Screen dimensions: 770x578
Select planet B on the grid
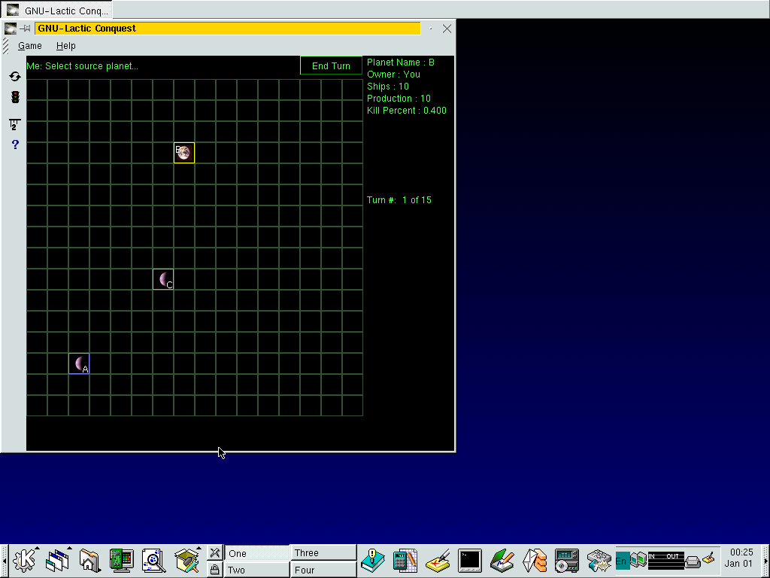(x=184, y=153)
